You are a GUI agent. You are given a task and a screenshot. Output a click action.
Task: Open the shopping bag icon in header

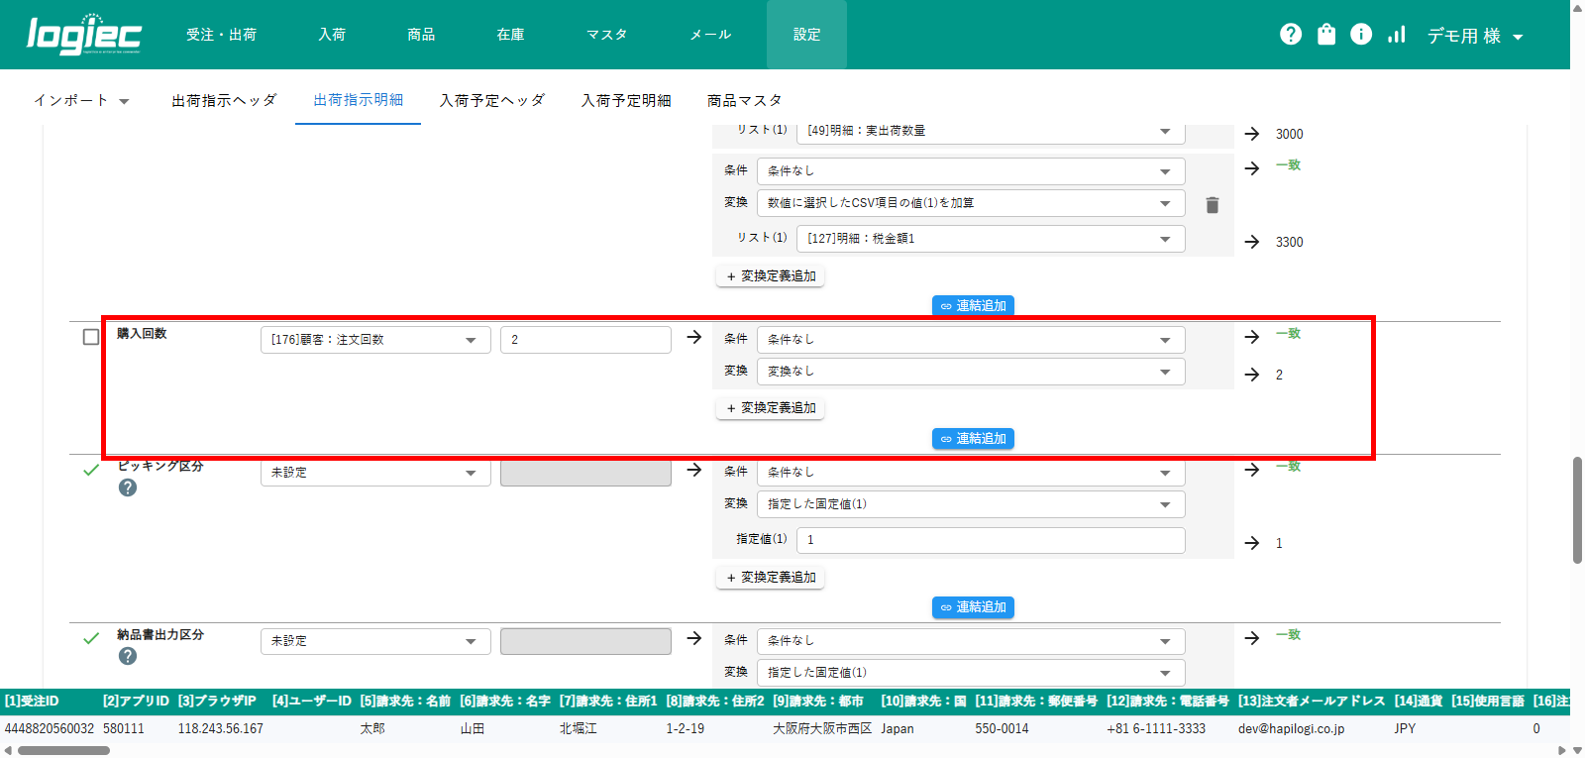[x=1326, y=35]
